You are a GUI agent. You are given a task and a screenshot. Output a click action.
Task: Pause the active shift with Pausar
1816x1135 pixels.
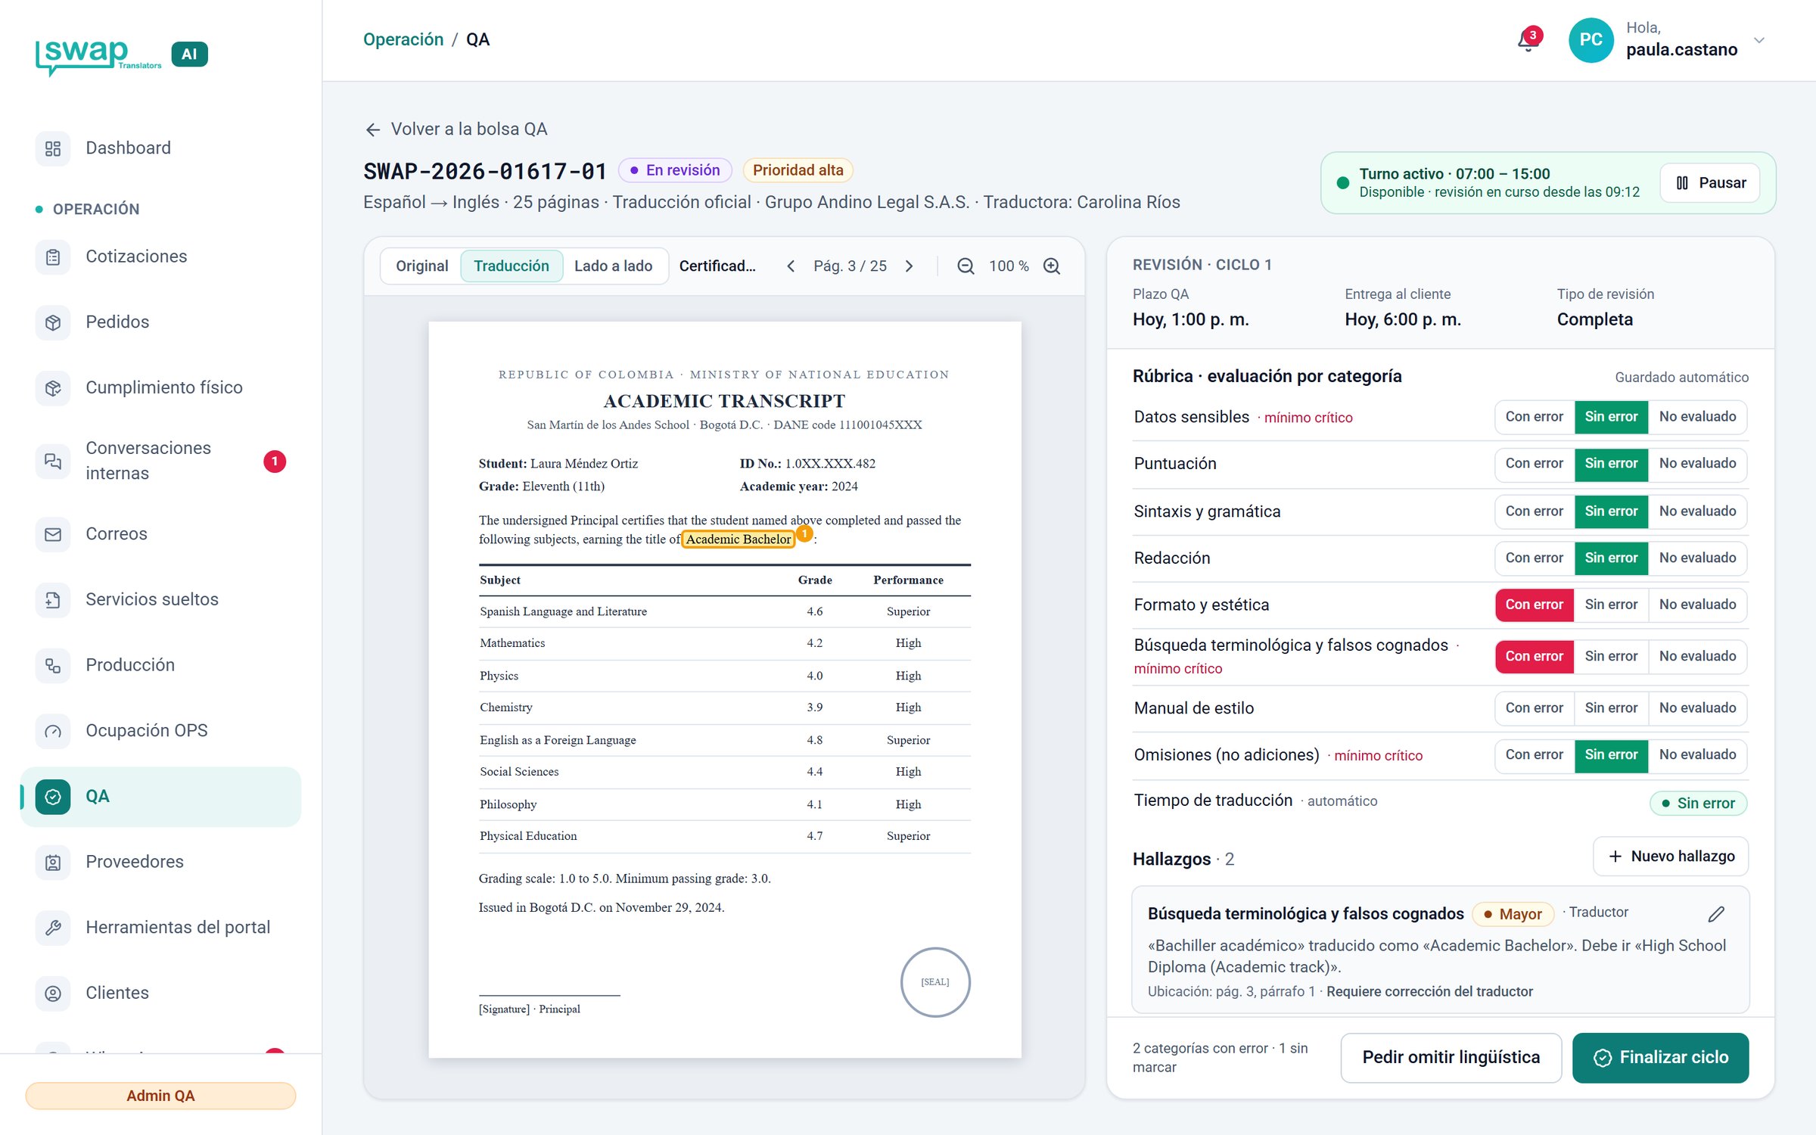pos(1710,183)
